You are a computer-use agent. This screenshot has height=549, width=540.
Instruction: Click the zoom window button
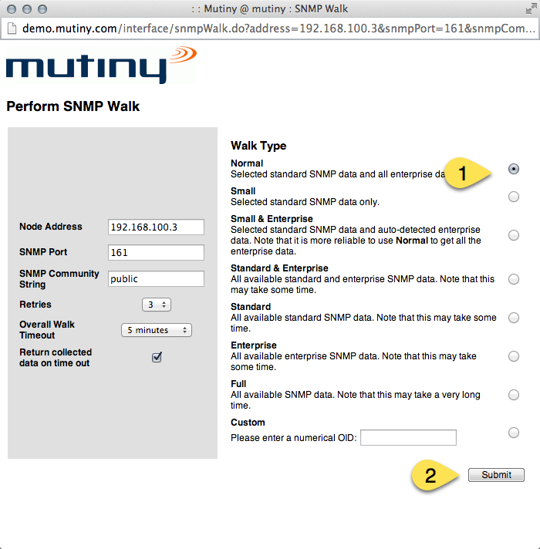tap(42, 9)
